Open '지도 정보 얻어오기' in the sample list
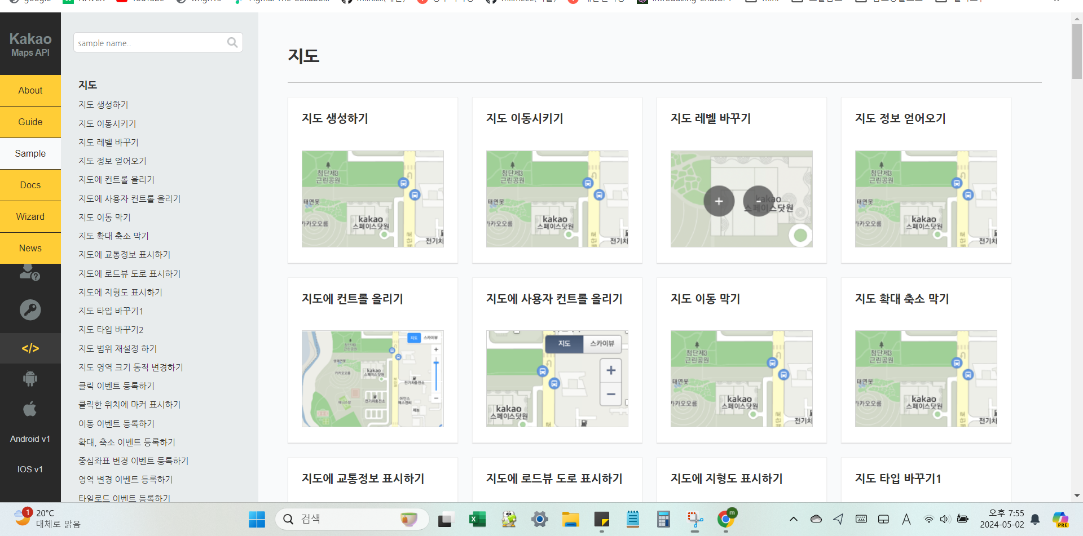The image size is (1083, 536). (112, 161)
